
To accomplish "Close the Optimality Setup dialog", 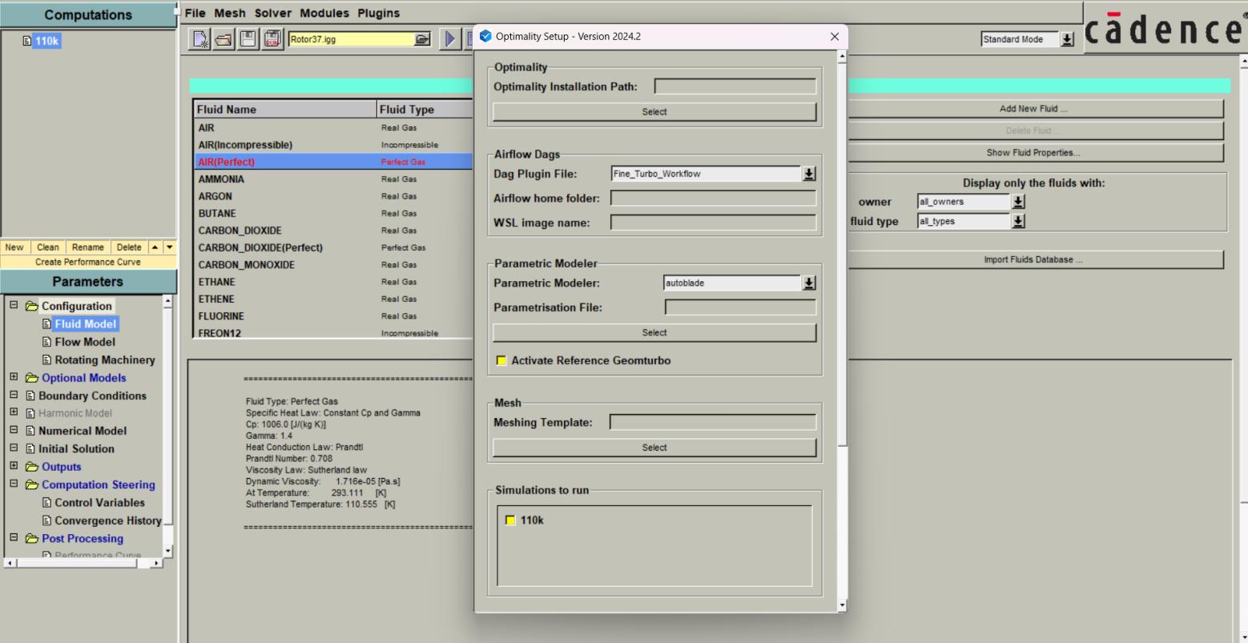I will click(x=835, y=37).
